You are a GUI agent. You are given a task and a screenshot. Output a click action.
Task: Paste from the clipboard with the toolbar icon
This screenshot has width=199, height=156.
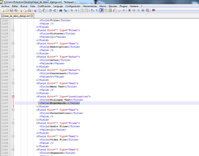click(44, 10)
